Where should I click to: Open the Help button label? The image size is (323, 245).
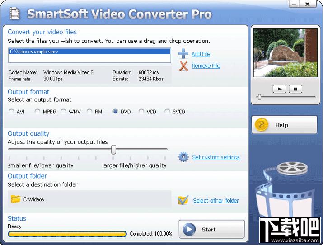[x=281, y=125]
